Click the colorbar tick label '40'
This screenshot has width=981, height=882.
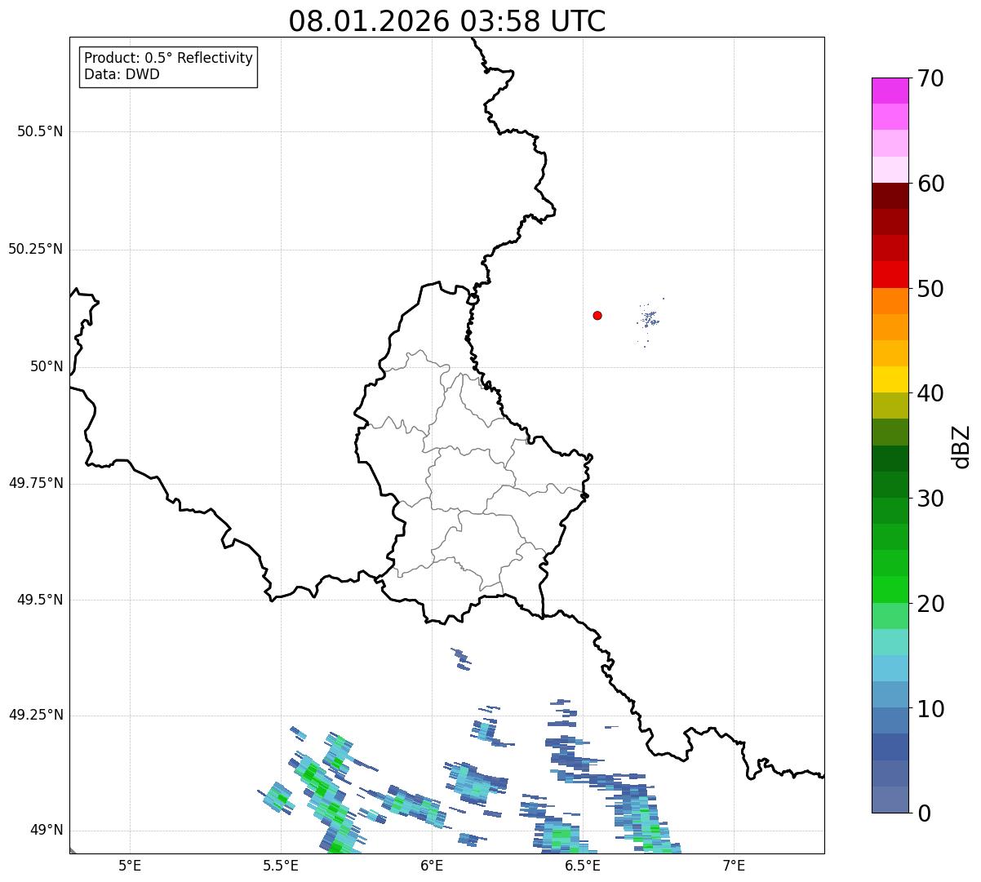(x=931, y=393)
